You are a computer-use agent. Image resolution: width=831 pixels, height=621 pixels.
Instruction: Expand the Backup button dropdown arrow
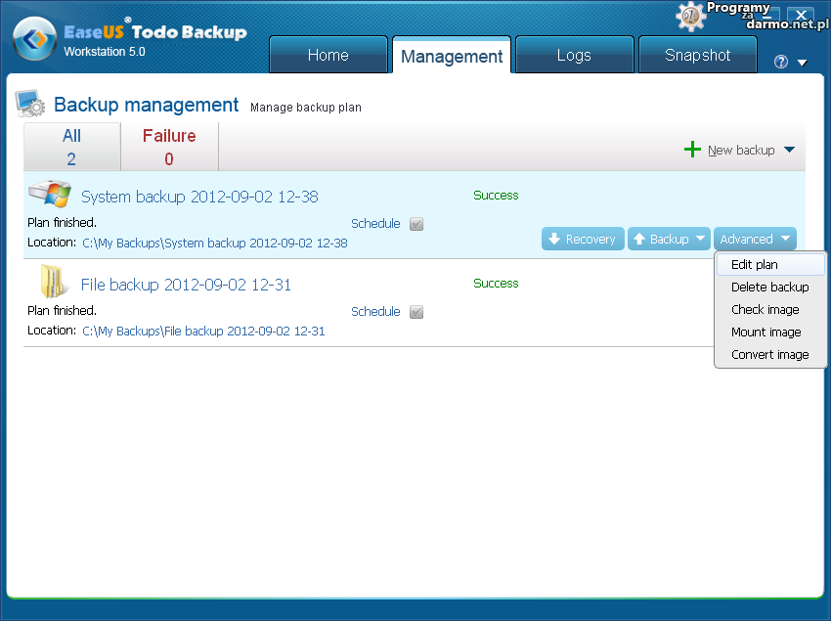(x=700, y=240)
